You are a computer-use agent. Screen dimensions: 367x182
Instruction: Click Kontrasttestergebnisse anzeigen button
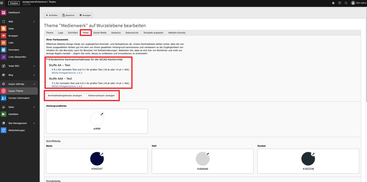point(65,96)
